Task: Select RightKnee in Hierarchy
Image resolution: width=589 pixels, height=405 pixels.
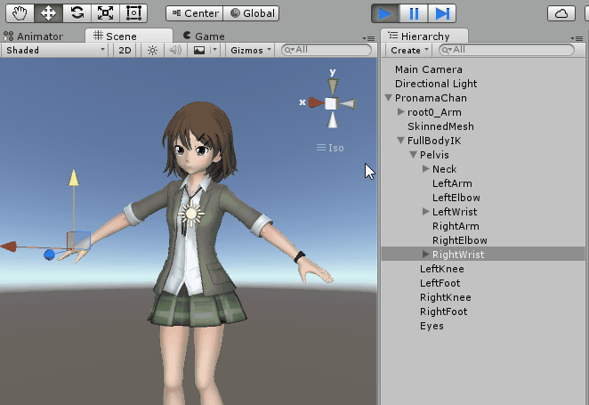Action: pos(445,297)
